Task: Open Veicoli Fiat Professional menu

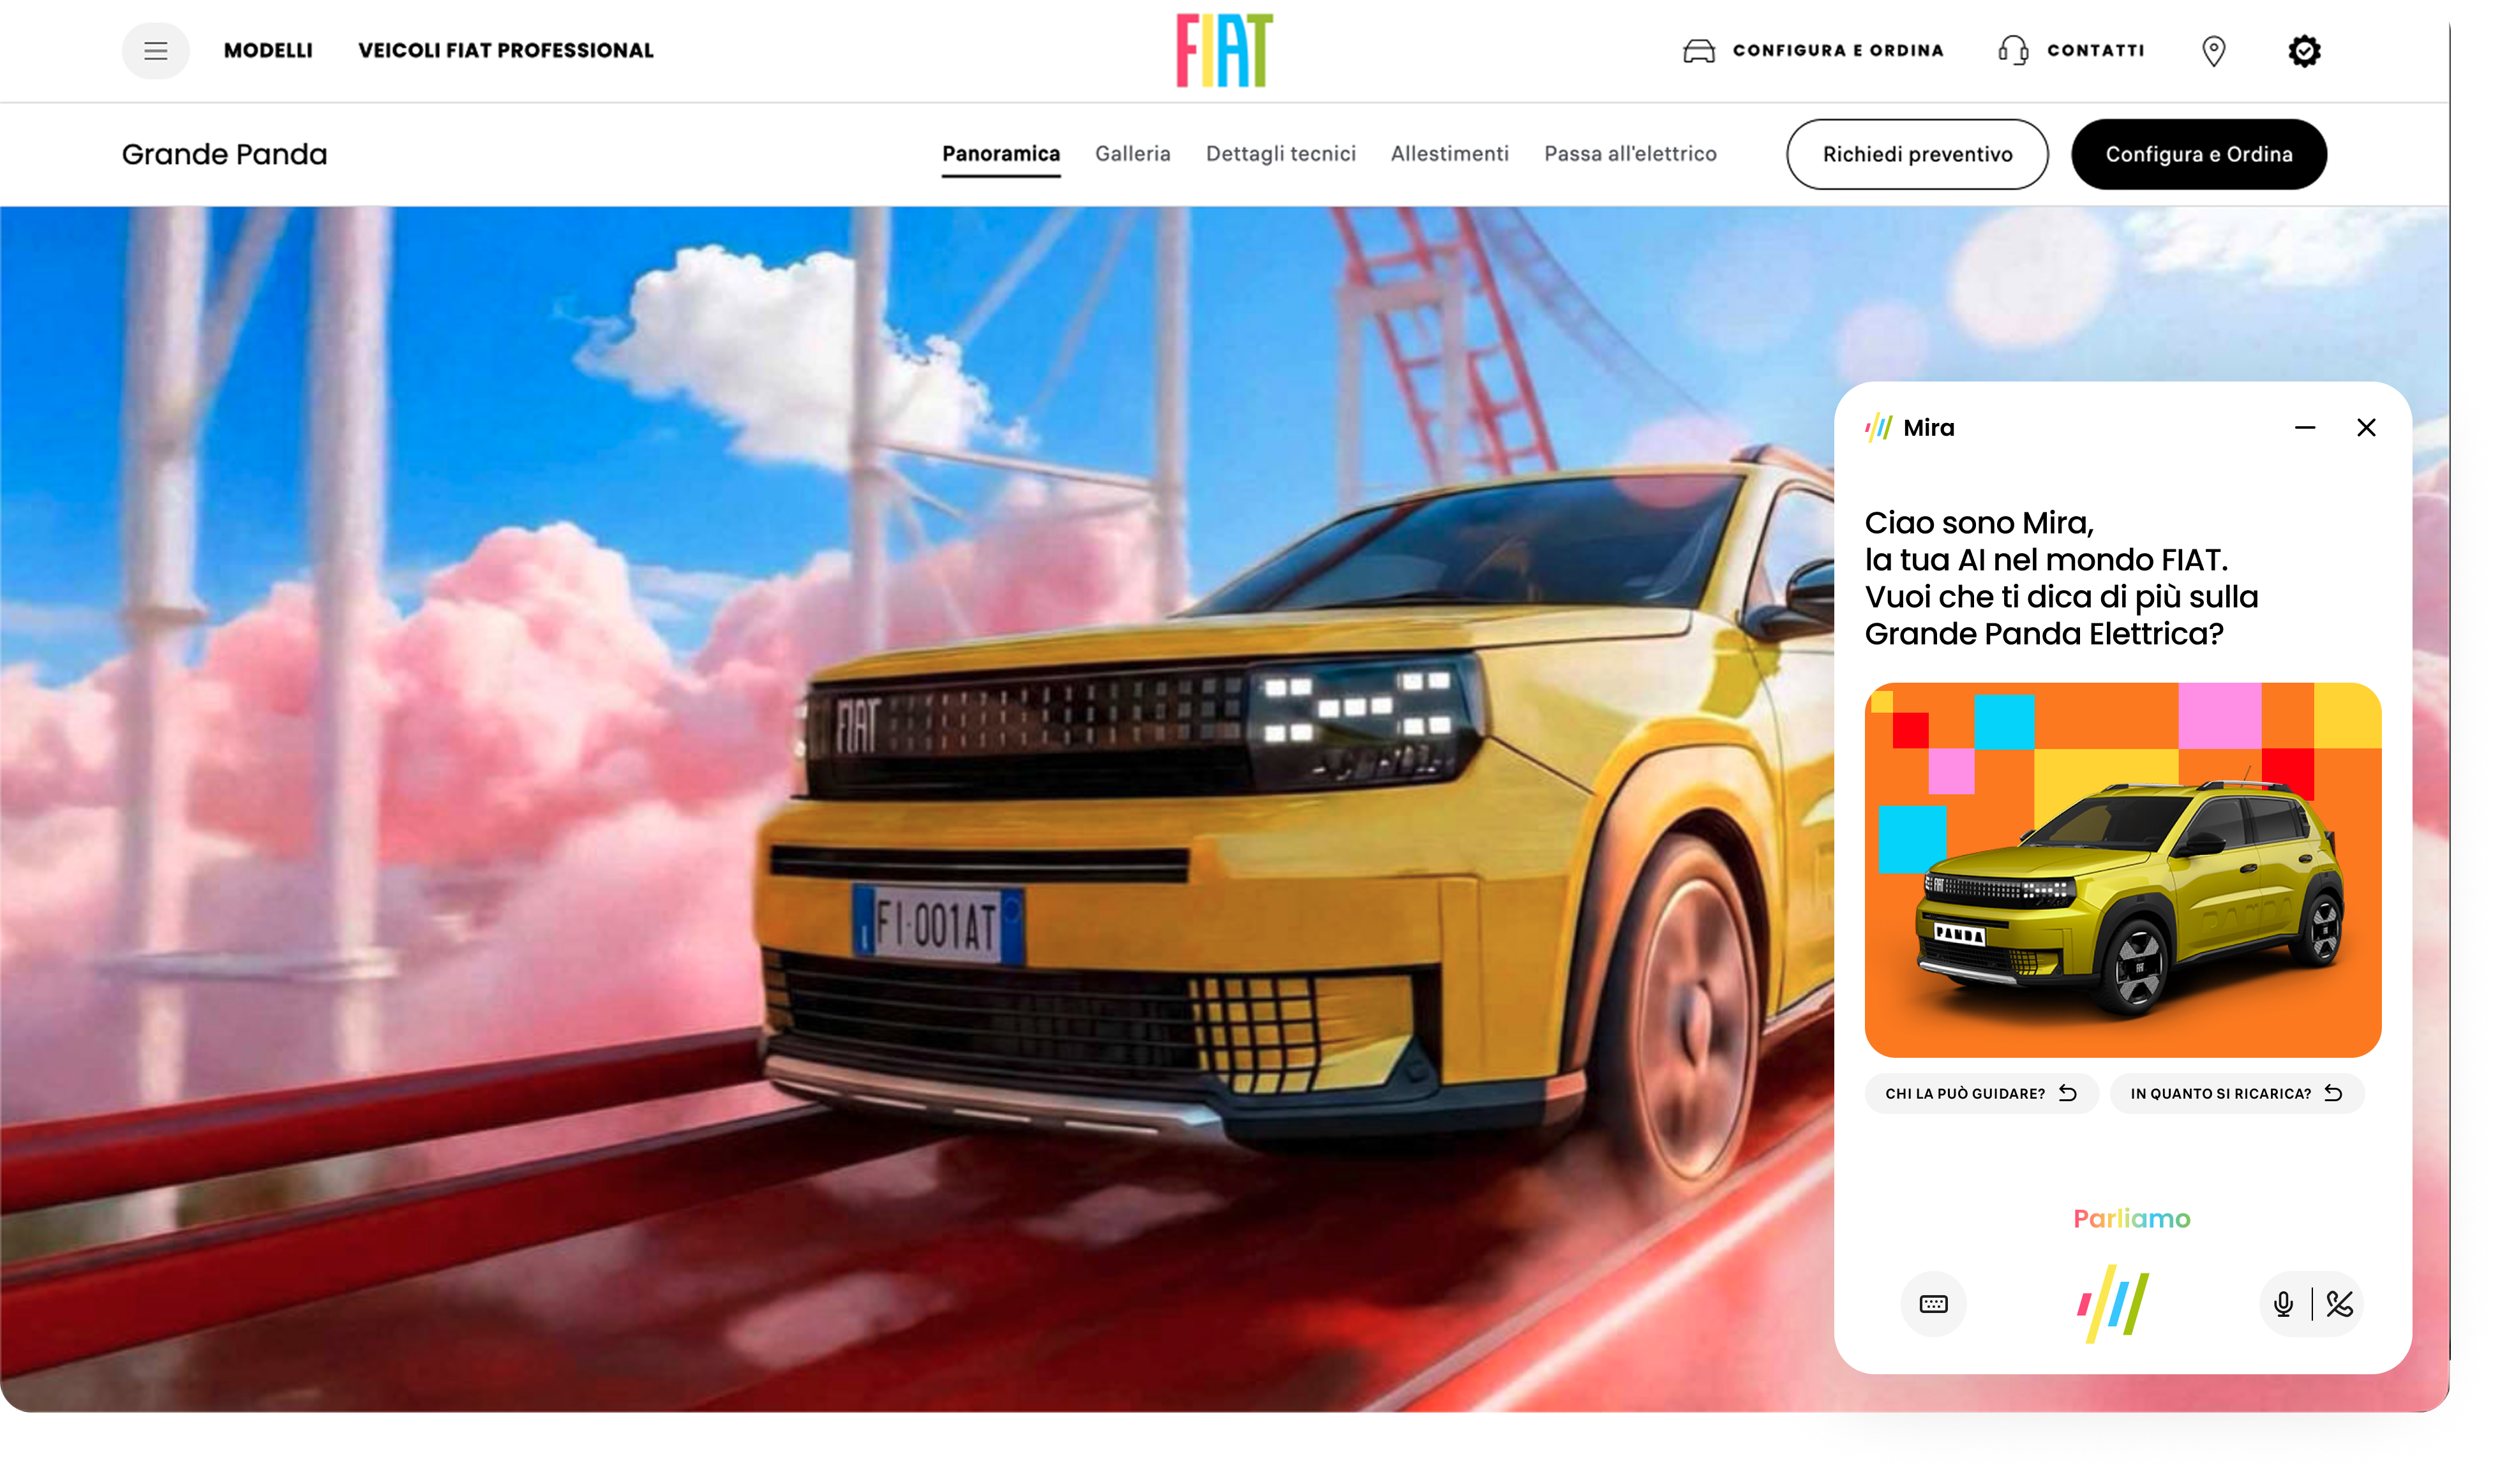Action: click(505, 51)
